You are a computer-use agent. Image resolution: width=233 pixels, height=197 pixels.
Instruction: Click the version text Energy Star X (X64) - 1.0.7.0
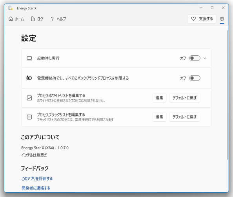coord(45,148)
